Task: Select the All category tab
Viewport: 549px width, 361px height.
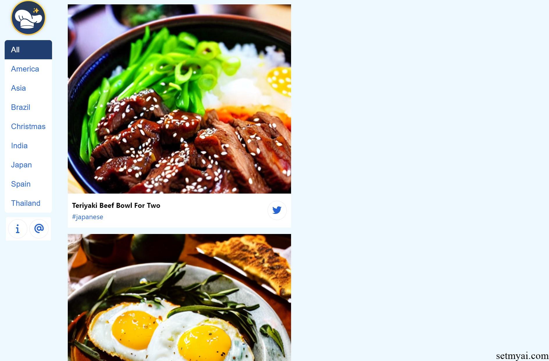Action: [28, 50]
